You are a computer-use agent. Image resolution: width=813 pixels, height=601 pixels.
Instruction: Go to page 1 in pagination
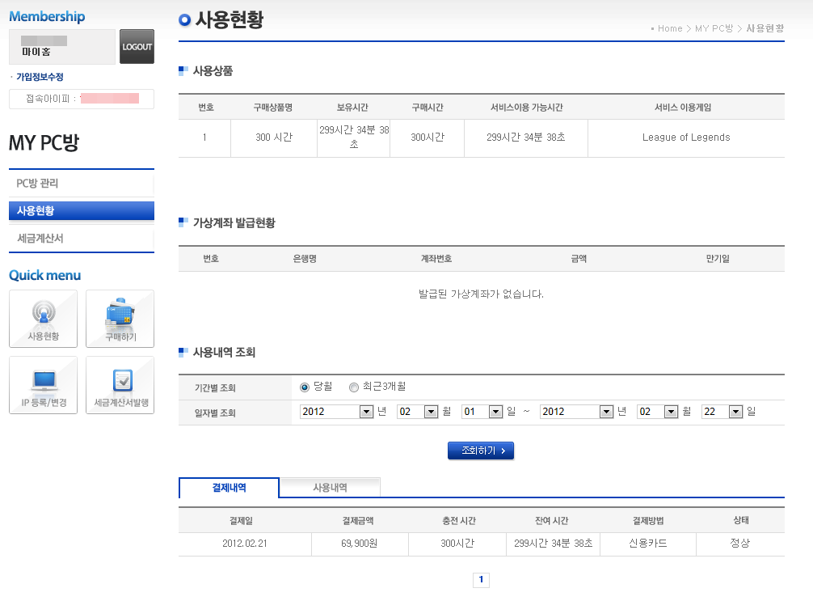[481, 580]
